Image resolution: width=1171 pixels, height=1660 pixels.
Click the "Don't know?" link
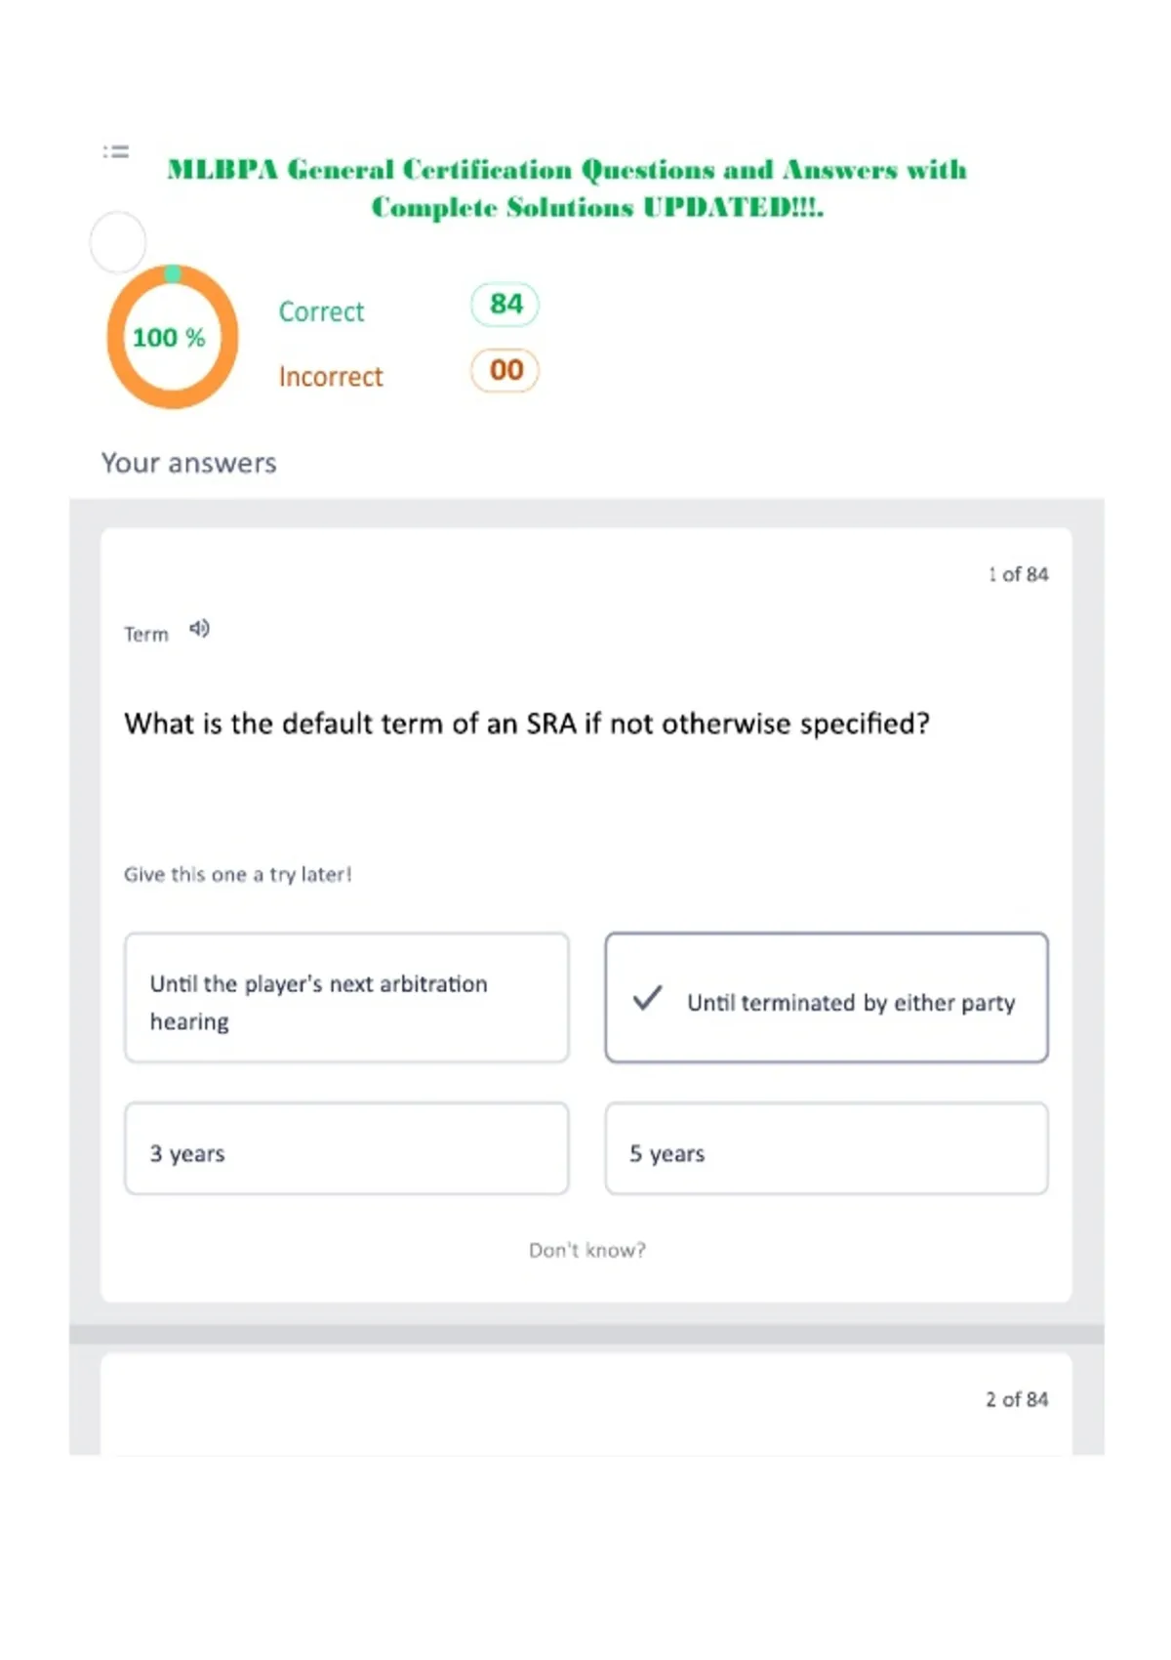pos(587,1250)
